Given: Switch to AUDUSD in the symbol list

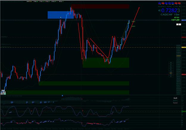Looking at the screenshot, I should [178, 54].
